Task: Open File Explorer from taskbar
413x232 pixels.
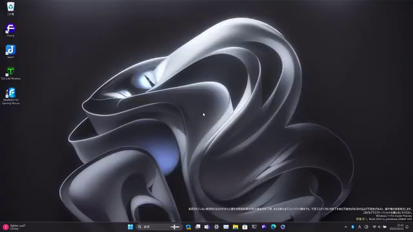Action: tap(236, 227)
